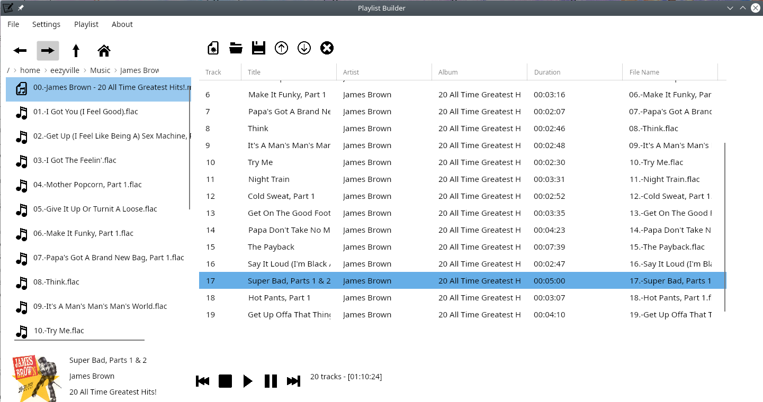The height and width of the screenshot is (402, 763).
Task: Start playback with the play button
Action: (248, 381)
